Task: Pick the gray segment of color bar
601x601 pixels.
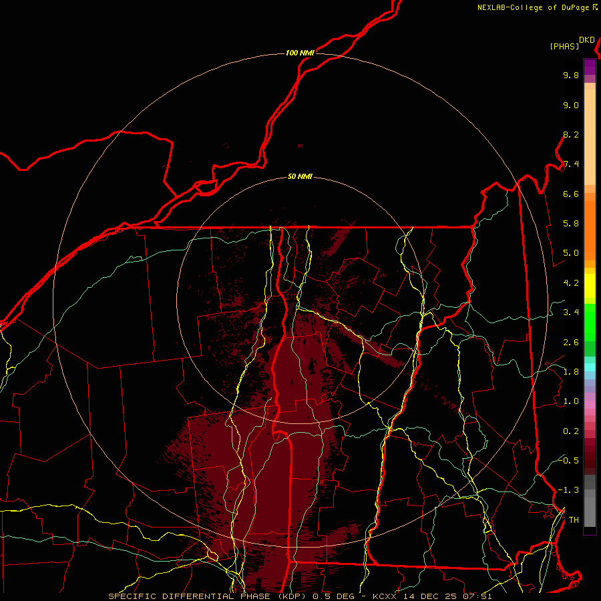Action: click(590, 509)
